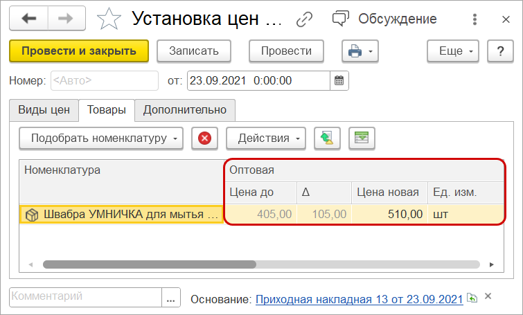Open the printer dropdown menu

point(360,51)
